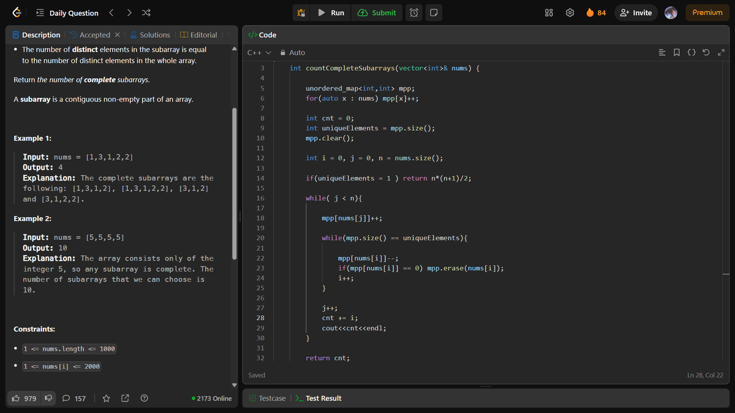This screenshot has height=413, width=735.
Task: Share the problem via external link icon
Action: (125, 398)
